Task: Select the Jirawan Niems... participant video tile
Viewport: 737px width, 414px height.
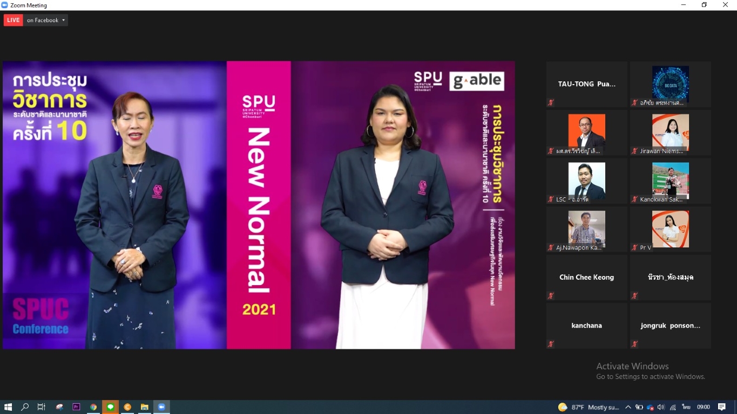Action: tap(671, 133)
